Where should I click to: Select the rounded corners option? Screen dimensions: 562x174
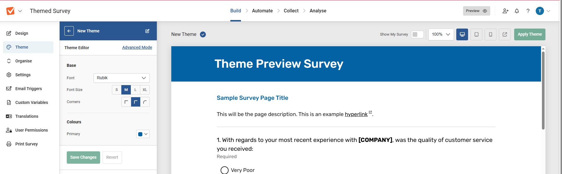[x=145, y=102]
